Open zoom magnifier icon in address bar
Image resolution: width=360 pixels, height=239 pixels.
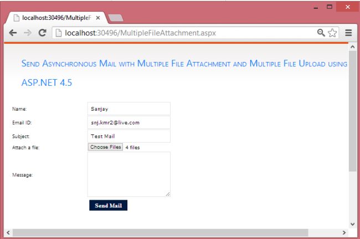click(x=321, y=33)
